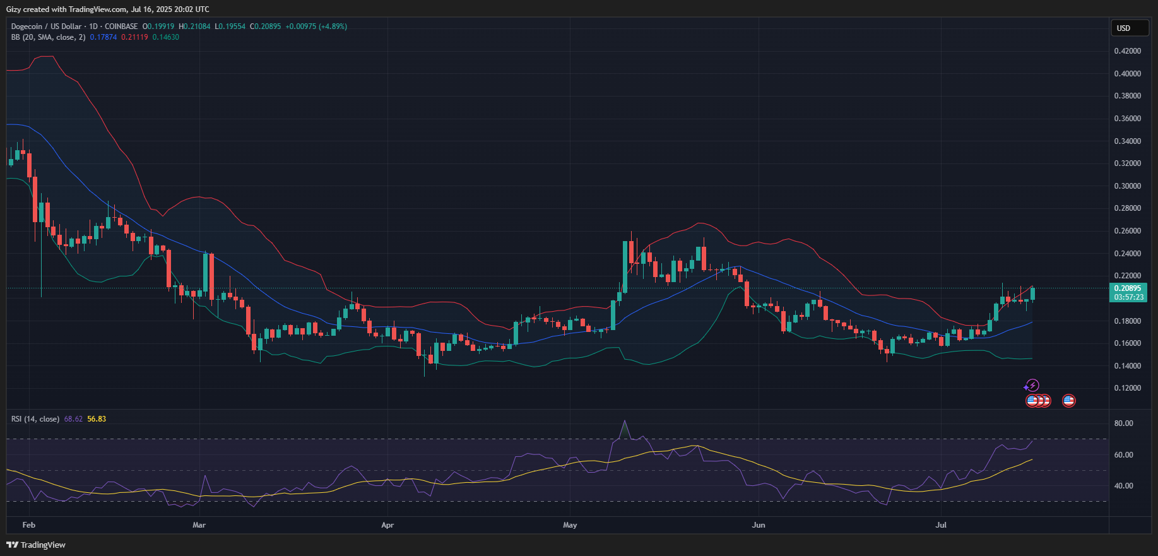This screenshot has width=1158, height=556.
Task: Click the high value H0.21084
Action: coord(194,27)
